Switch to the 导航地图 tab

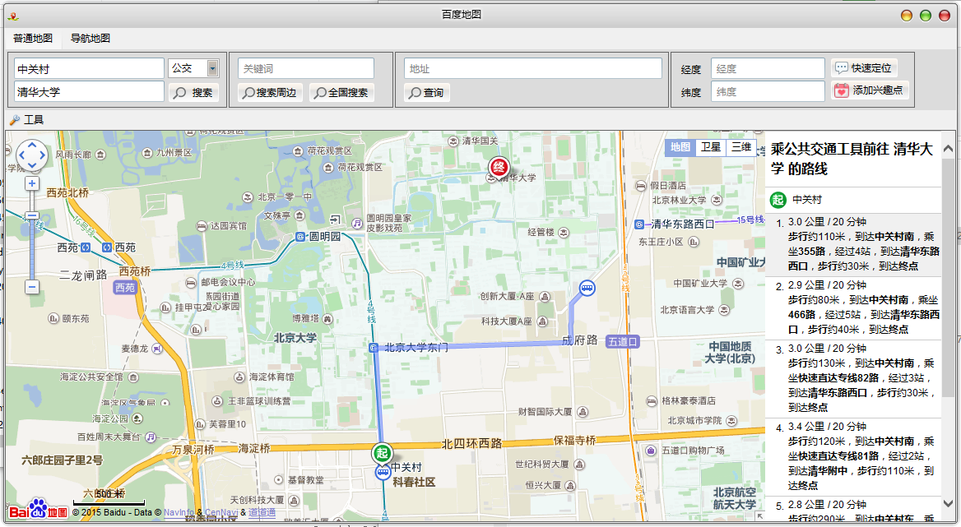coord(91,38)
